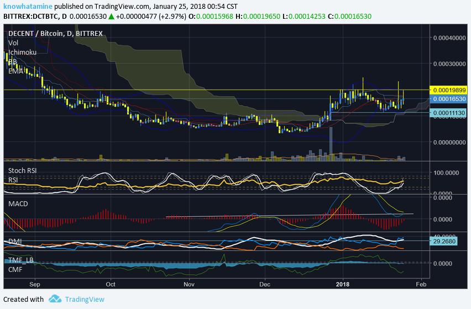471x309 pixels.
Task: Click the Sep label on time axis
Action: point(35,284)
